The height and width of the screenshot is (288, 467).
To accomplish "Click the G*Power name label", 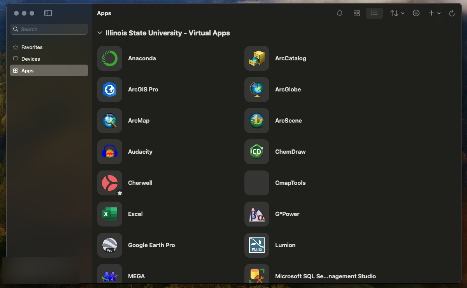I will (287, 214).
